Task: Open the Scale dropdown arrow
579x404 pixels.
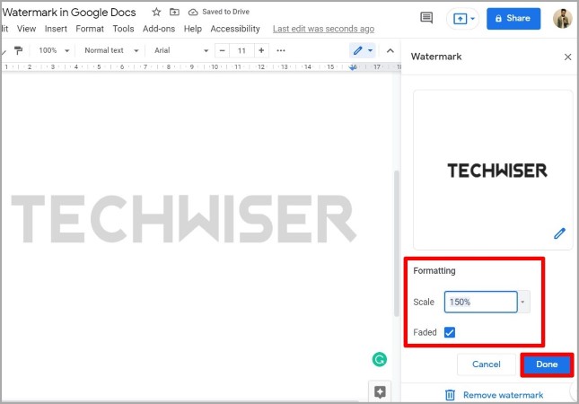Action: click(x=522, y=302)
